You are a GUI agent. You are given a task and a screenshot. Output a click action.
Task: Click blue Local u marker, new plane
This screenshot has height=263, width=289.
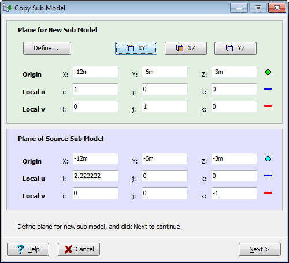268,89
